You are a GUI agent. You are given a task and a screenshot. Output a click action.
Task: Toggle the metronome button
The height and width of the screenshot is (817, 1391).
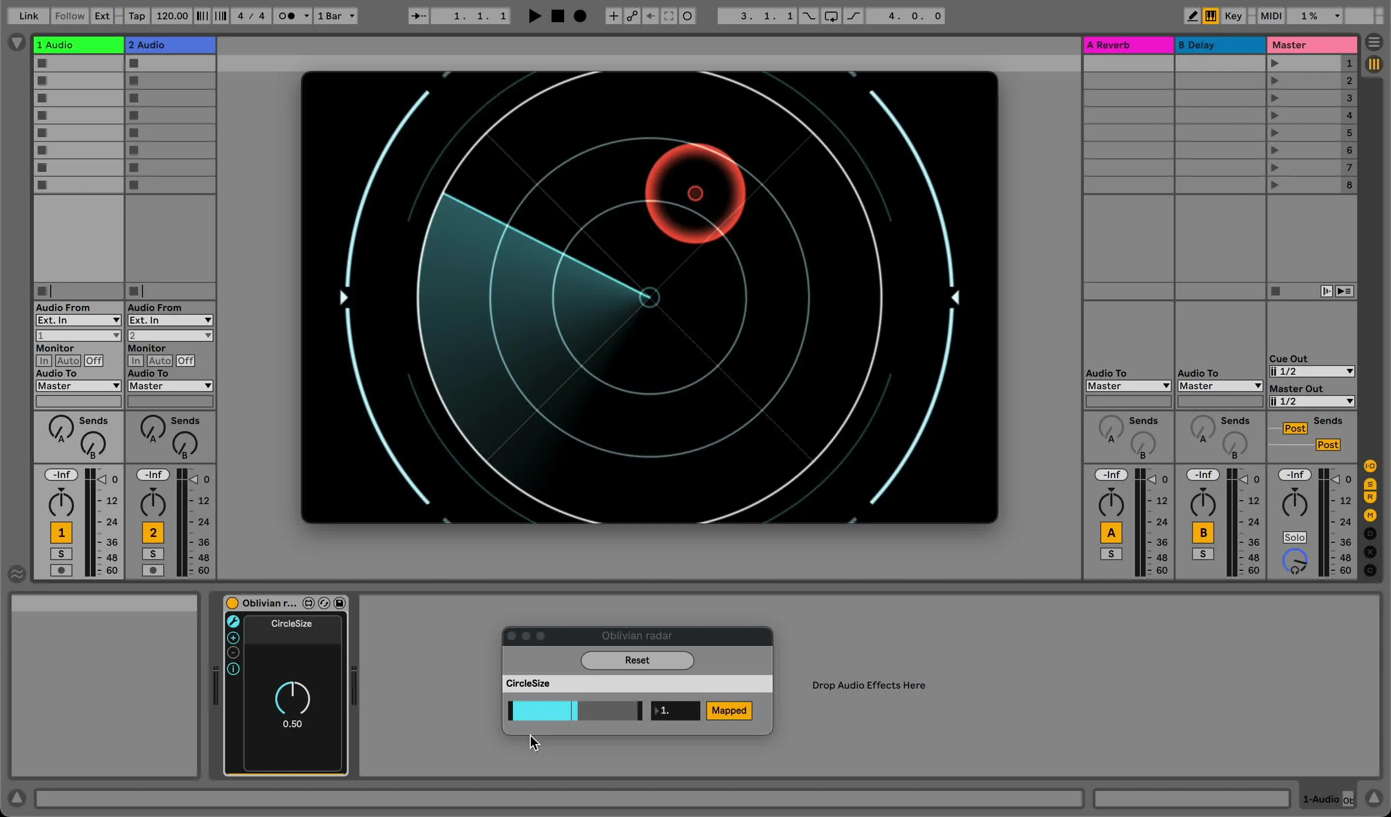pos(287,16)
